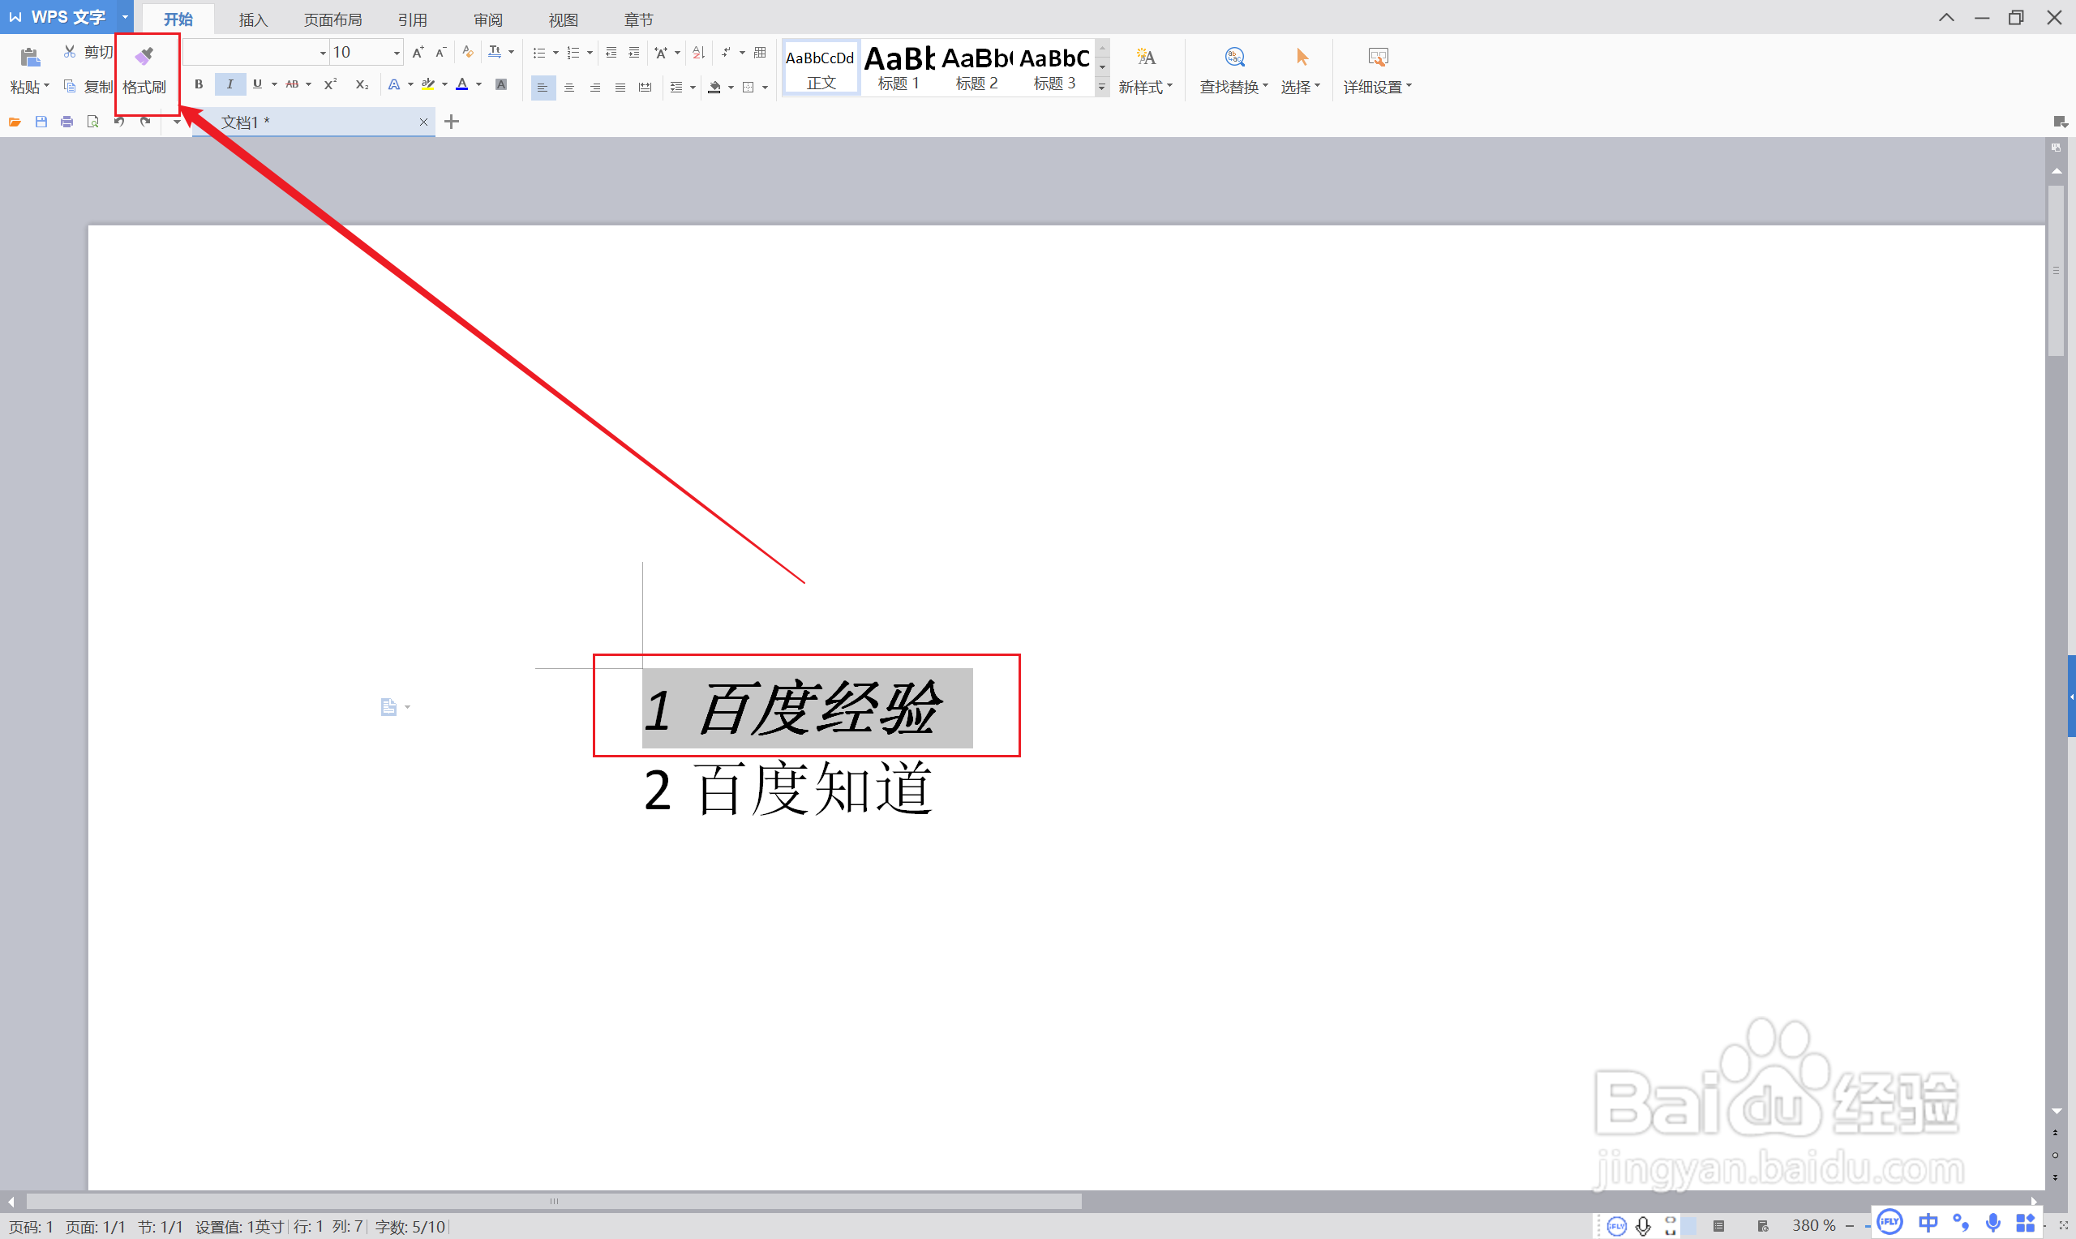
Task: Click the Paste clipboard icon
Action: (x=30, y=57)
